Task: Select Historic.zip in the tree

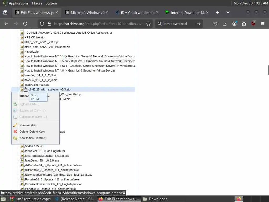Action: pyautogui.click(x=32, y=52)
